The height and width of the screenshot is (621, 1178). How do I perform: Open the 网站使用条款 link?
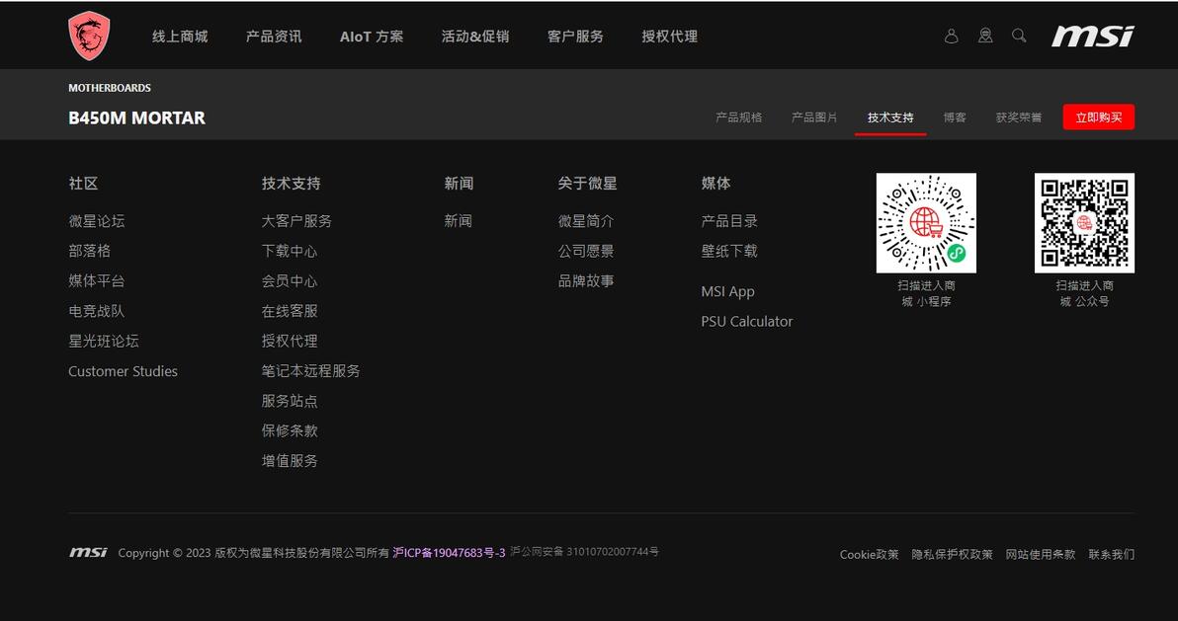click(1041, 554)
